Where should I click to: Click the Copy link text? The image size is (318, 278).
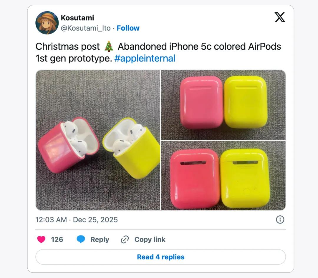150,239
